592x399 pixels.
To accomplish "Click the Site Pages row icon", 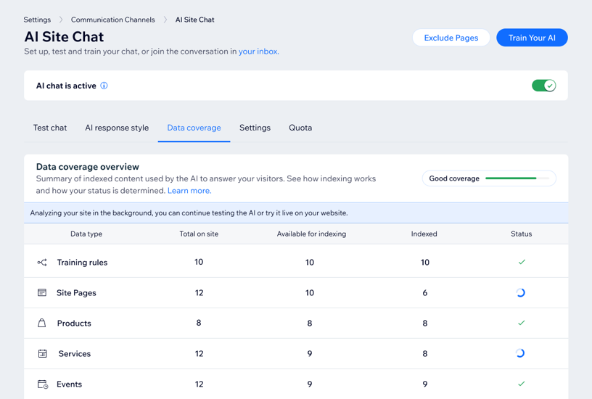I will [x=42, y=293].
